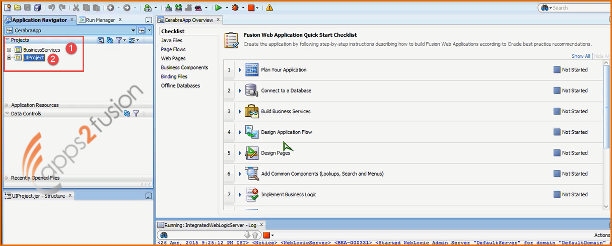Toggle Connect to a Database status box
The width and height of the screenshot is (612, 246).
point(557,91)
